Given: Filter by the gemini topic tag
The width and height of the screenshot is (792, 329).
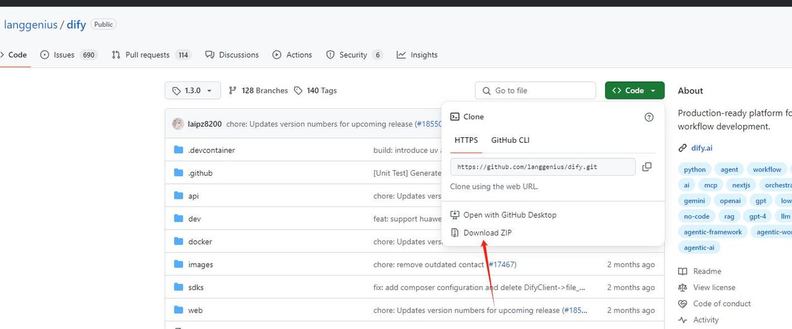Looking at the screenshot, I should pyautogui.click(x=695, y=200).
